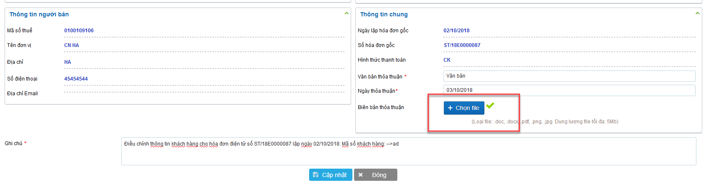
Task: Click the floppy disk icon on Cập nhật
Action: 316,175
